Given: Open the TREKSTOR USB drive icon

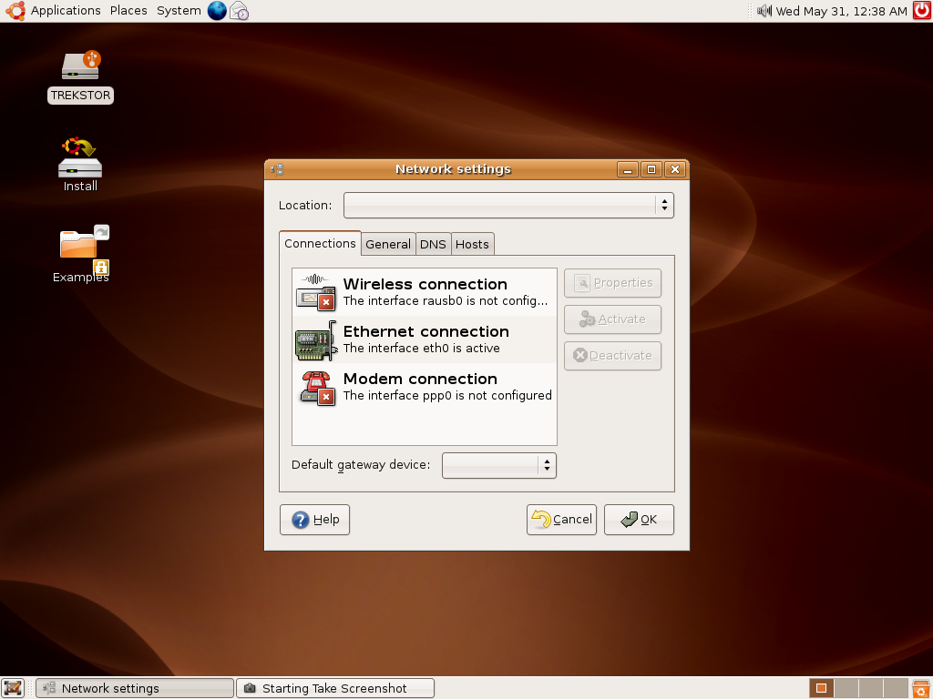Looking at the screenshot, I should [x=81, y=66].
